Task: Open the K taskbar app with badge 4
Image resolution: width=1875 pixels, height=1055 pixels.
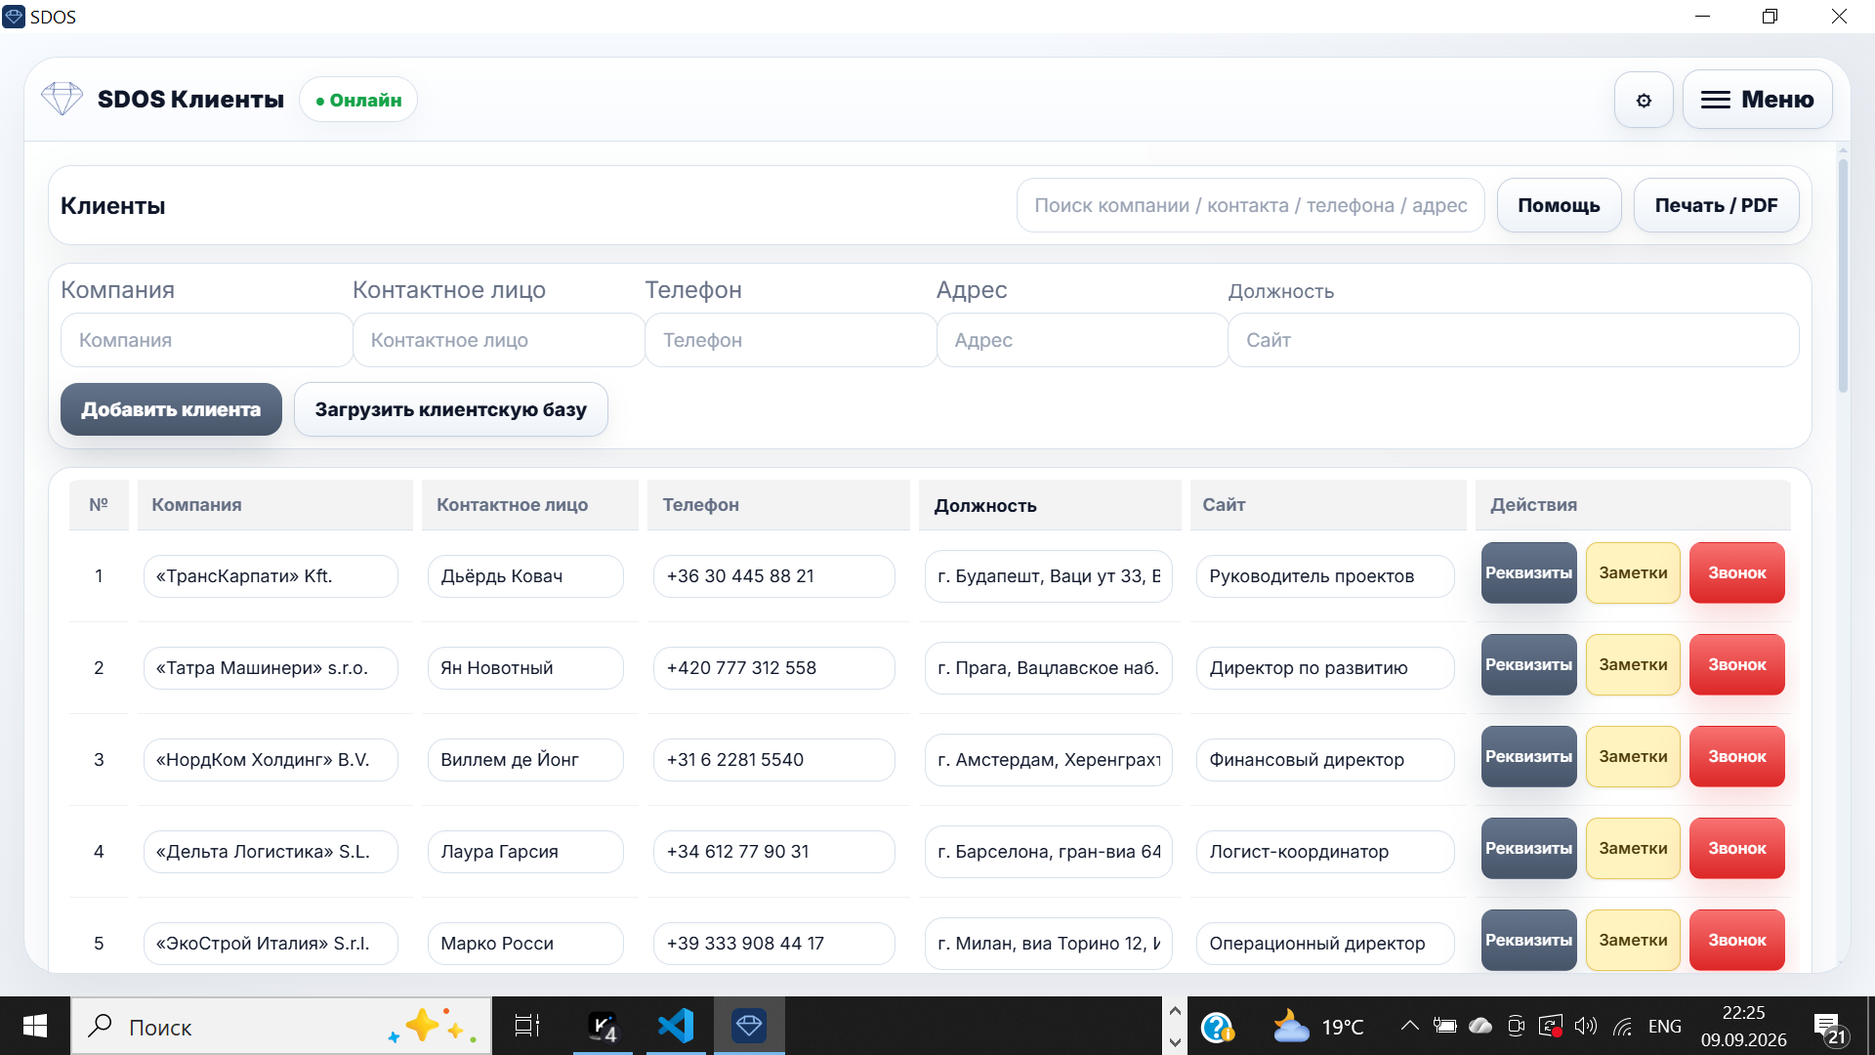Action: click(x=604, y=1026)
